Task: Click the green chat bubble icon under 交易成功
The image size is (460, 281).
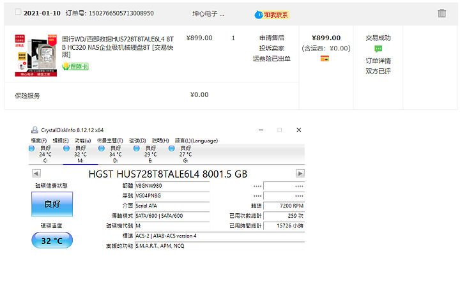Action: click(378, 49)
